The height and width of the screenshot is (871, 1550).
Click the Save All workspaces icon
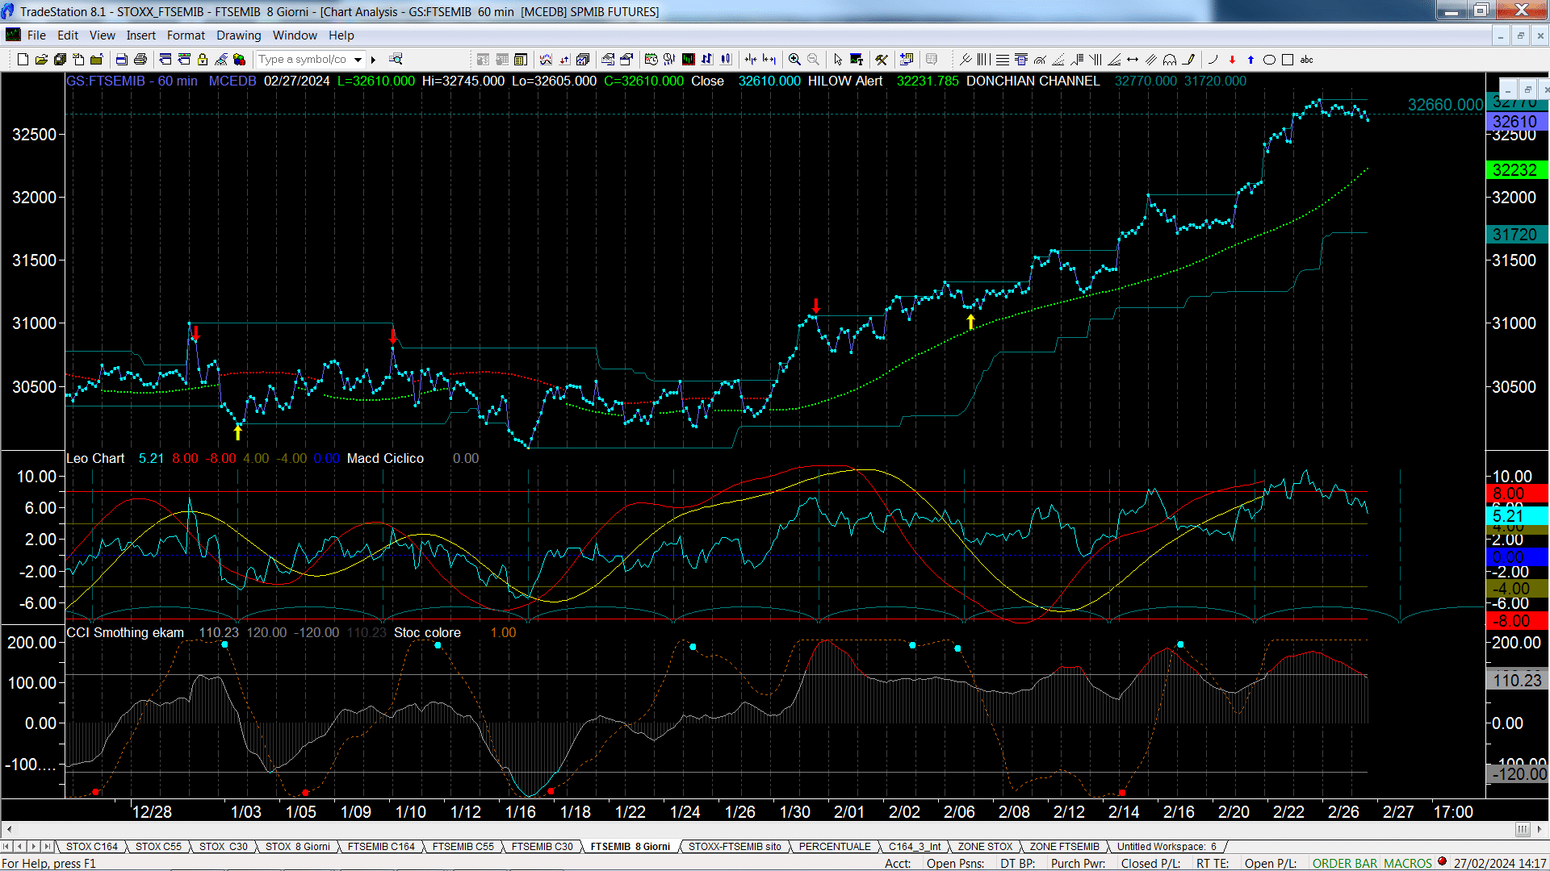tap(60, 60)
